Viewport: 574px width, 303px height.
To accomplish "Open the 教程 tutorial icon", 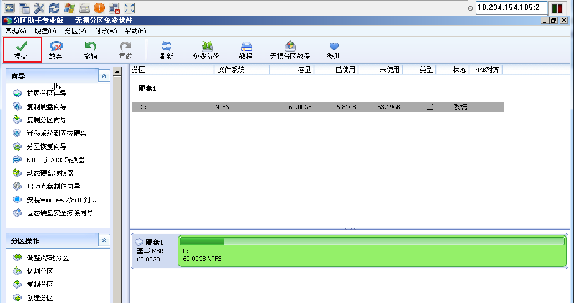I will coord(246,50).
